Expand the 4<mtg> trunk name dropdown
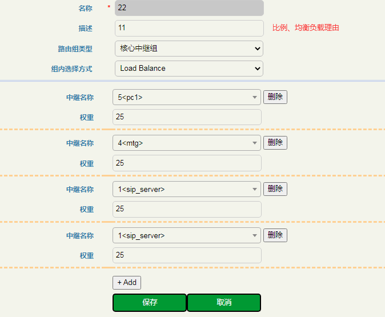 point(186,143)
